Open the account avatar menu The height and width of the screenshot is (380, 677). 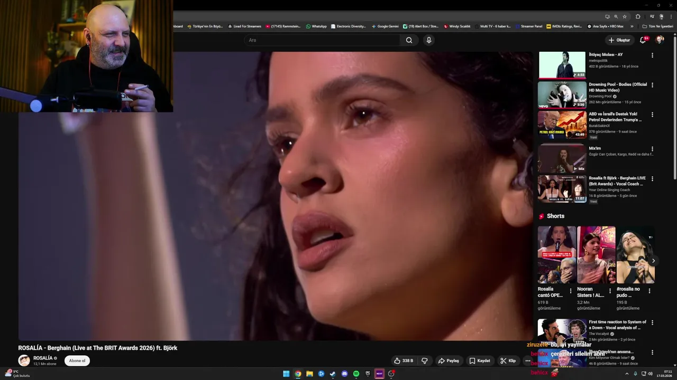(x=660, y=40)
